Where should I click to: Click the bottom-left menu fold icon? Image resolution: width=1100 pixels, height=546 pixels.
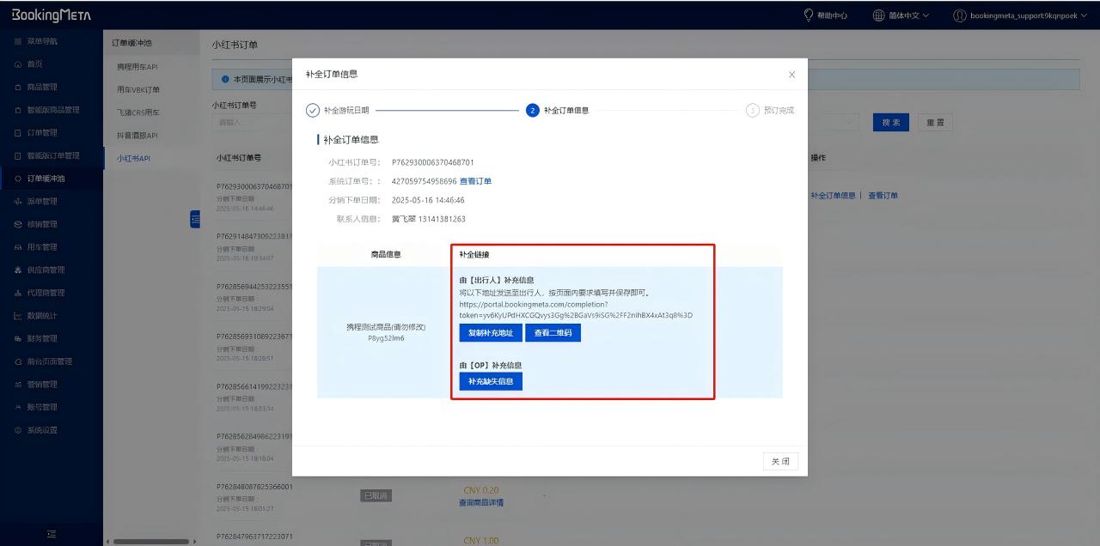(x=52, y=534)
